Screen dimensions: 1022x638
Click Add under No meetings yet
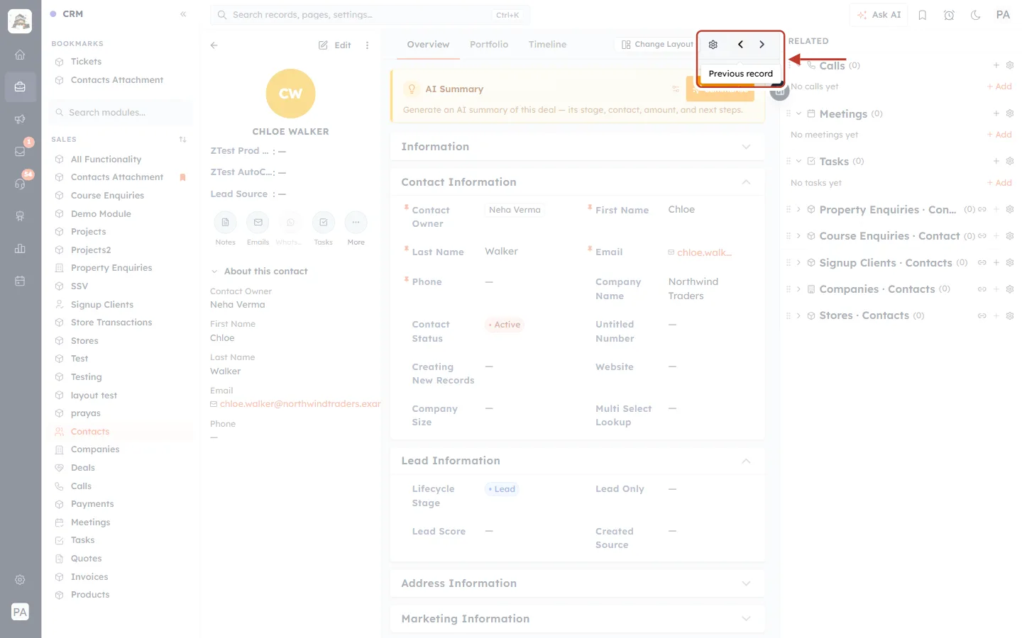1000,135
